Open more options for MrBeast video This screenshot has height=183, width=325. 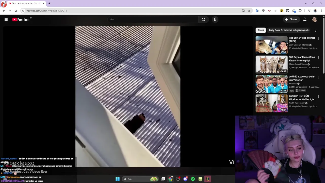[x=318, y=77]
